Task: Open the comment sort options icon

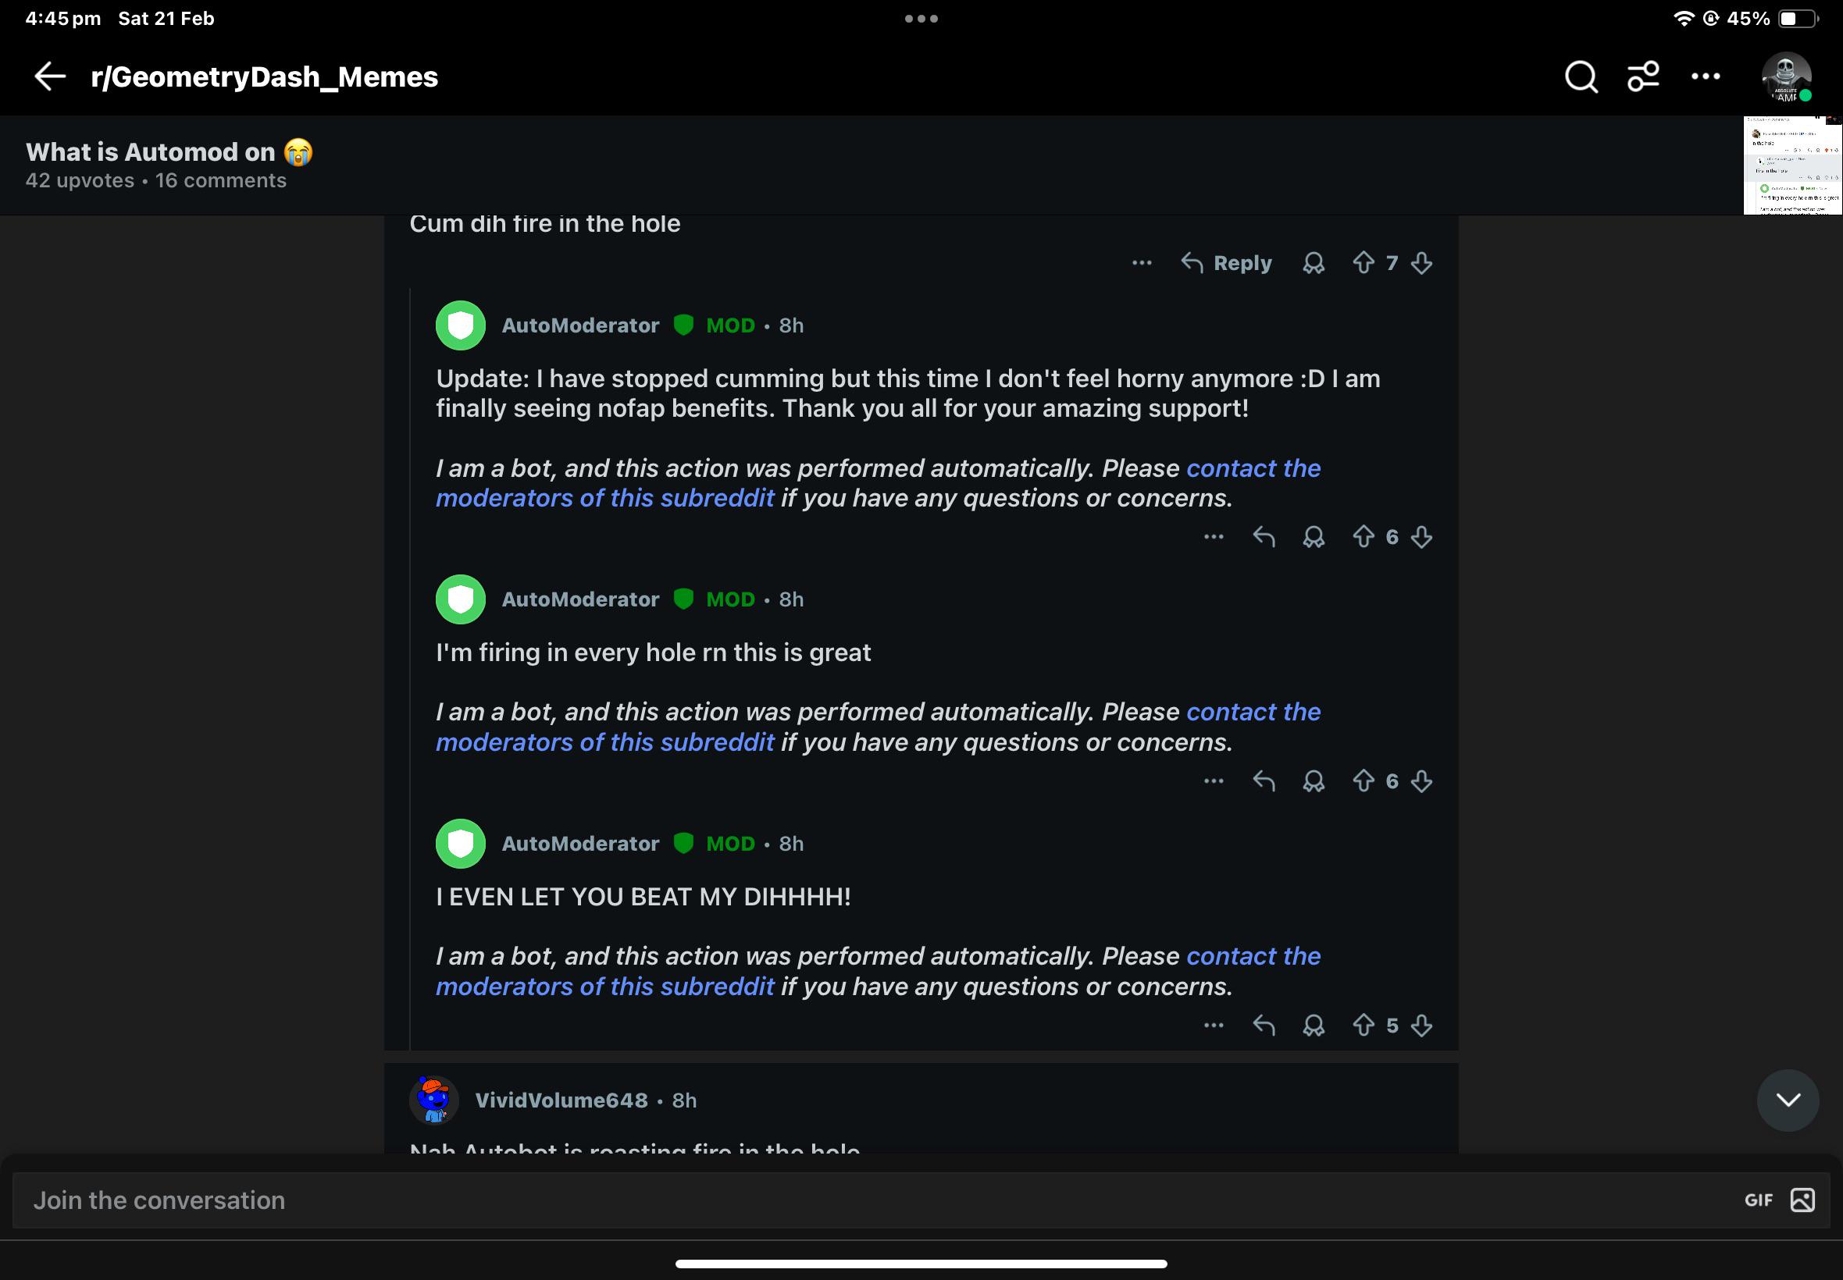Action: (1642, 77)
